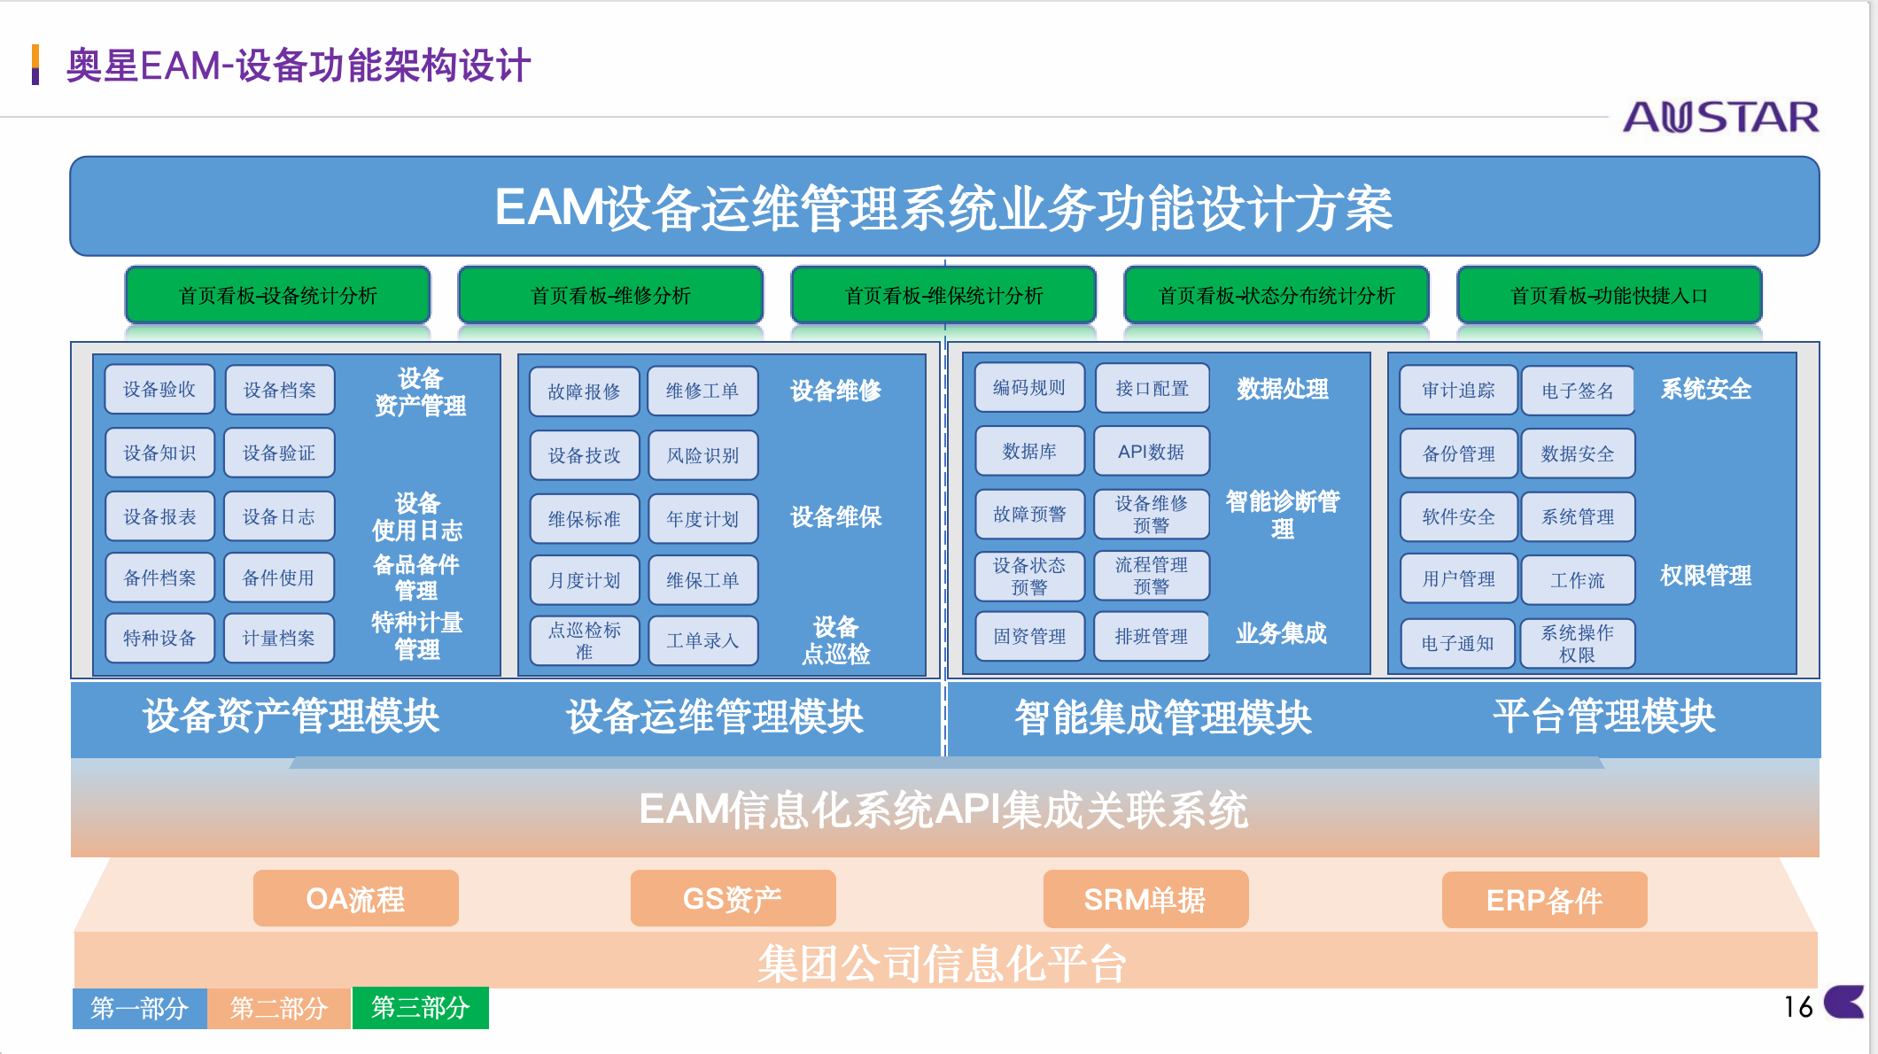
Task: Click the 设备资产管理模块 label
Action: click(291, 716)
